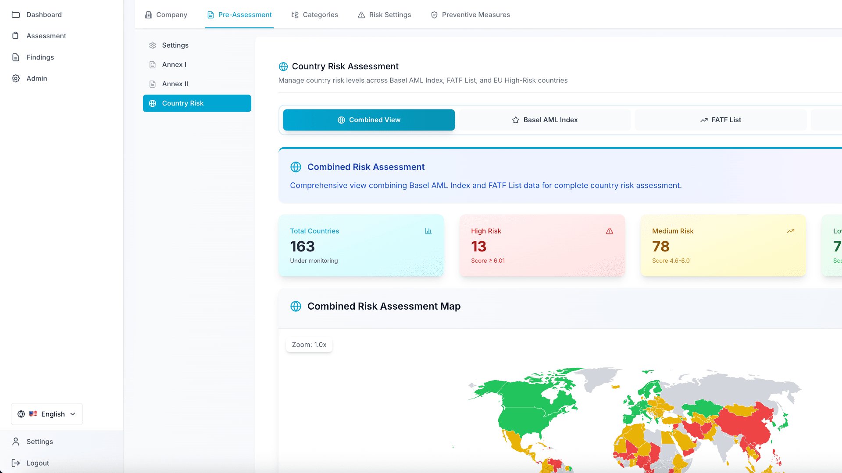Viewport: 842px width, 473px height.
Task: Click the Medium Risk 78 card
Action: click(723, 245)
